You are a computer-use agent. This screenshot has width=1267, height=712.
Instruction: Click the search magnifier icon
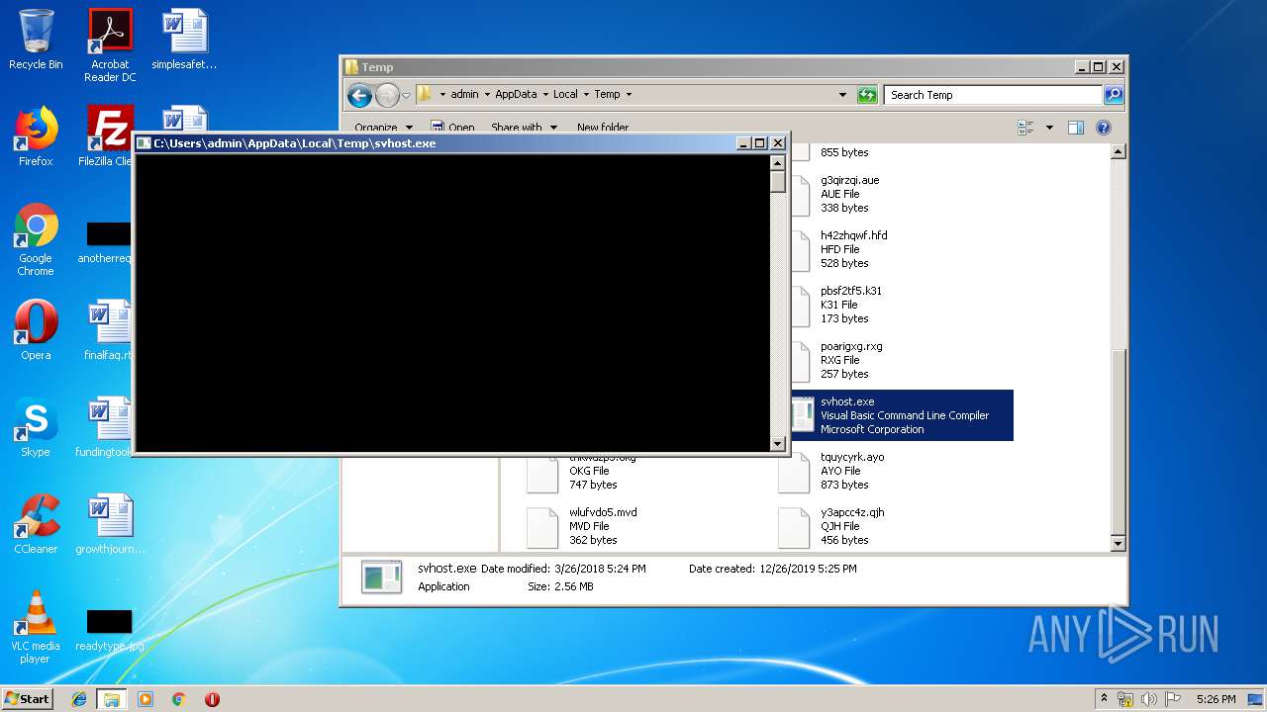[x=1114, y=95]
